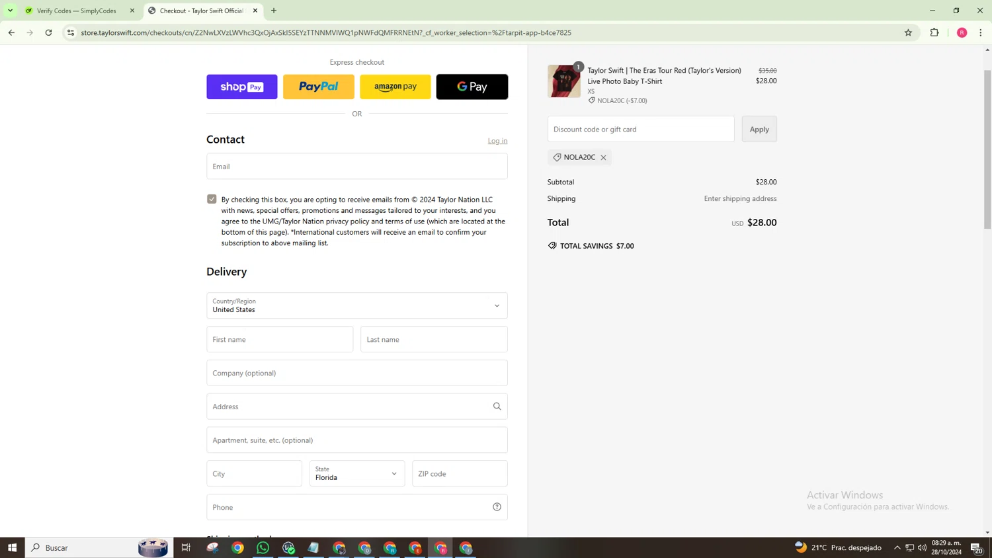Show hidden system tray icons
Viewport: 992px width, 558px height.
(x=897, y=547)
